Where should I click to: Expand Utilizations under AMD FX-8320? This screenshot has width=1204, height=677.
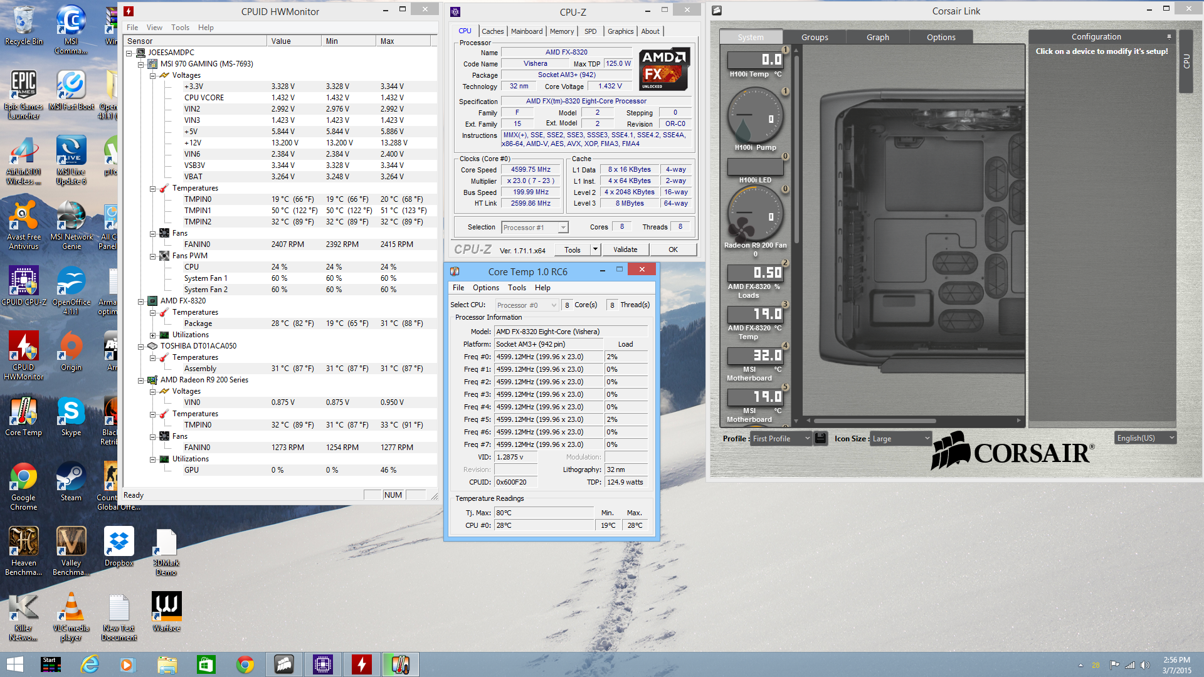[x=152, y=335]
